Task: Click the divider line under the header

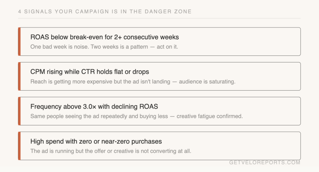Action: pyautogui.click(x=159, y=18)
